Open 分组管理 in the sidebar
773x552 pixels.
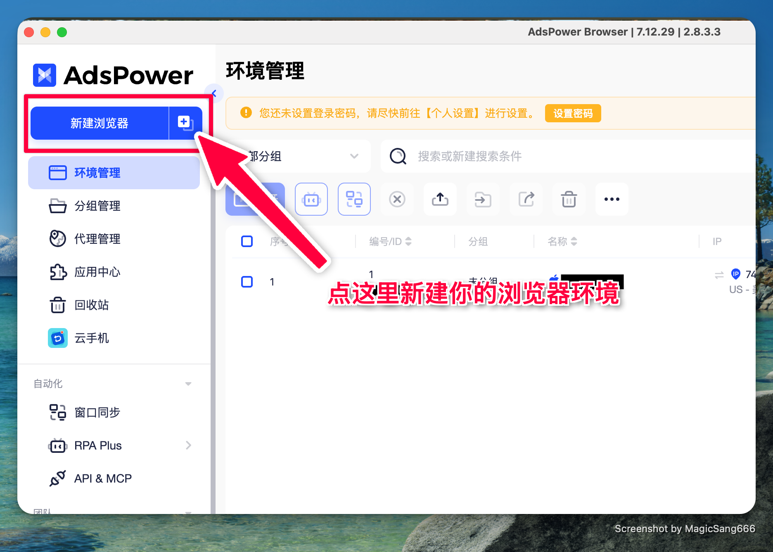(x=97, y=206)
